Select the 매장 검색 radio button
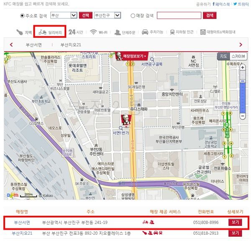This screenshot has height=241, width=251. [x=133, y=16]
